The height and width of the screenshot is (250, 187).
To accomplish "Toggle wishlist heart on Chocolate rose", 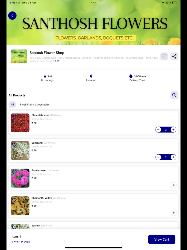I will tap(14, 117).
